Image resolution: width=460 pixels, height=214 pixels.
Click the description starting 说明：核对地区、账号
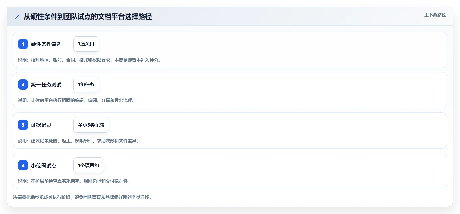[90, 60]
